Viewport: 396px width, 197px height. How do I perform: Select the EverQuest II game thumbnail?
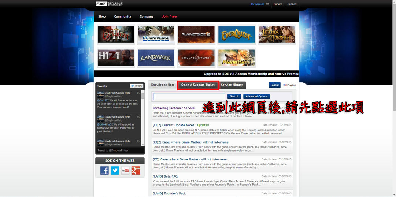coord(116,35)
